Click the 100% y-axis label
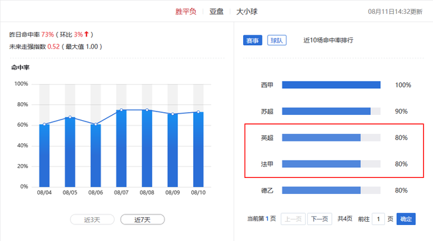Viewport: 433px width, 241px height. pos(21,84)
